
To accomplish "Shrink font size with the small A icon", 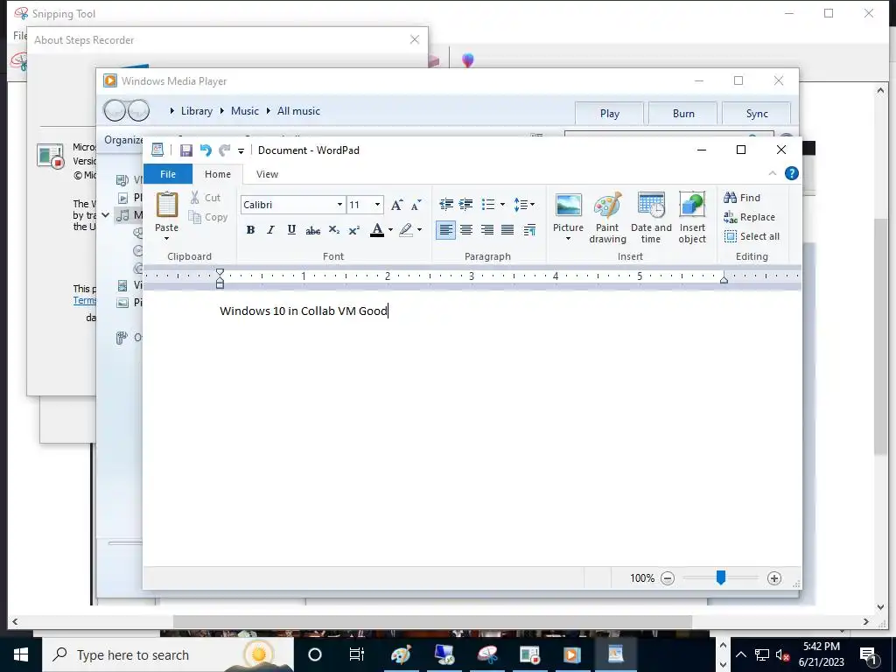I will pyautogui.click(x=416, y=205).
